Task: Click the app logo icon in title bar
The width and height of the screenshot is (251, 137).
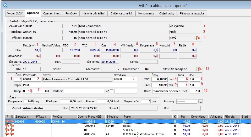Action: click(6, 6)
